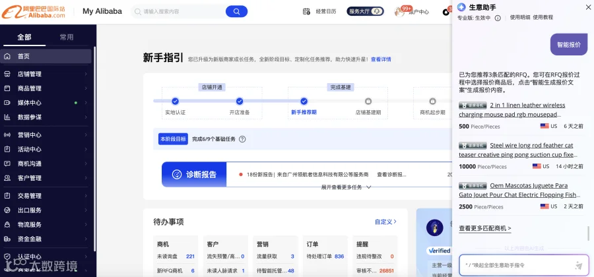Click the info icon next to 专业版 生效中

point(498,18)
